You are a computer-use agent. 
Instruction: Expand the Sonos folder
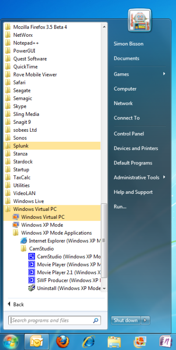(52, 138)
